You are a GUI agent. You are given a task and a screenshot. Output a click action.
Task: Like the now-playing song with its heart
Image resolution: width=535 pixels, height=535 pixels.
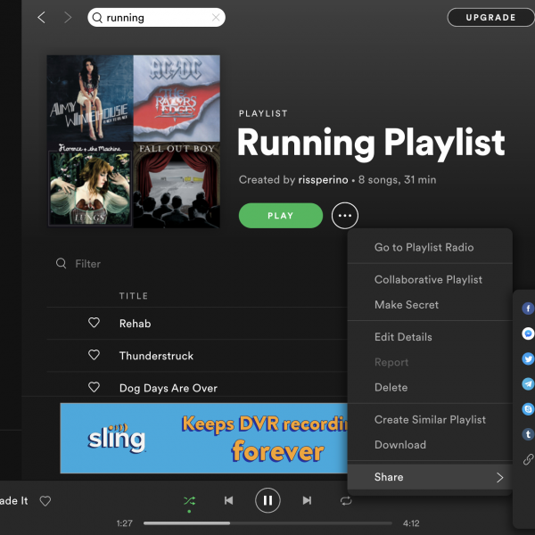coord(45,500)
